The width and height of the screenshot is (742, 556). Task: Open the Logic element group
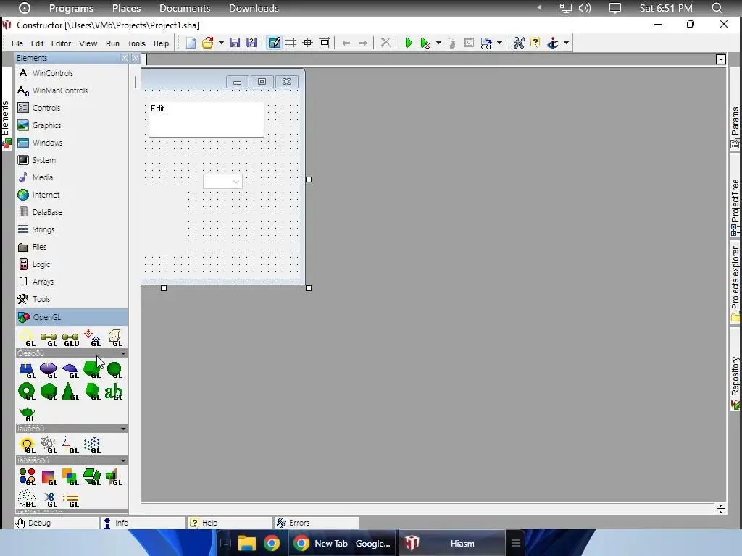click(x=72, y=264)
